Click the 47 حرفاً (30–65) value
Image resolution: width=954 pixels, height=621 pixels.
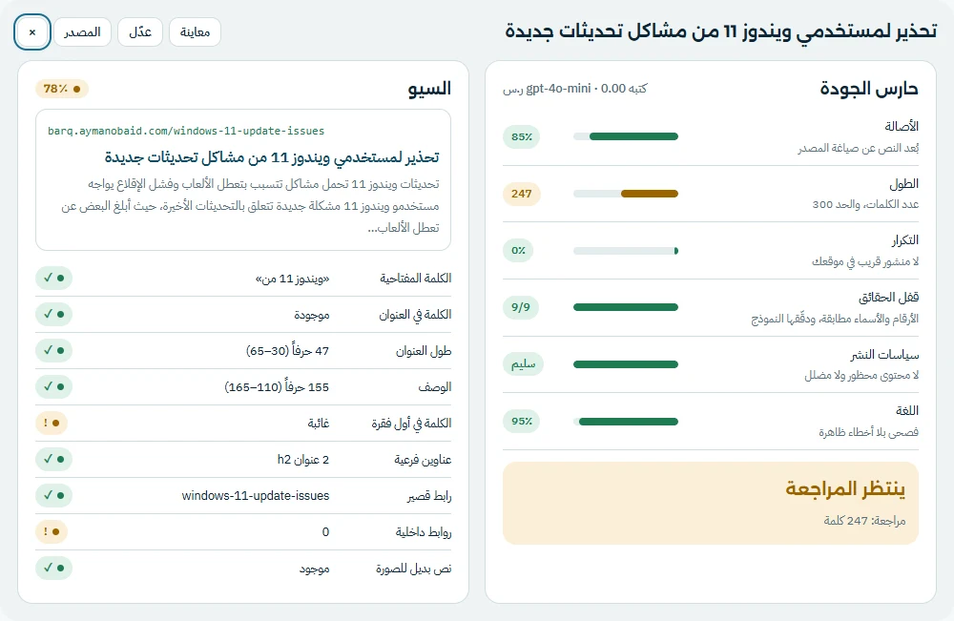[288, 351]
